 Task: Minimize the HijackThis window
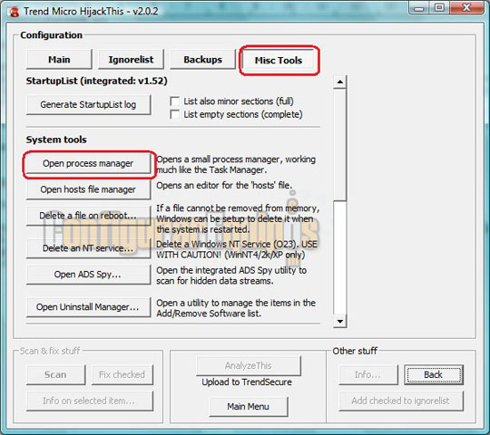pos(419,8)
